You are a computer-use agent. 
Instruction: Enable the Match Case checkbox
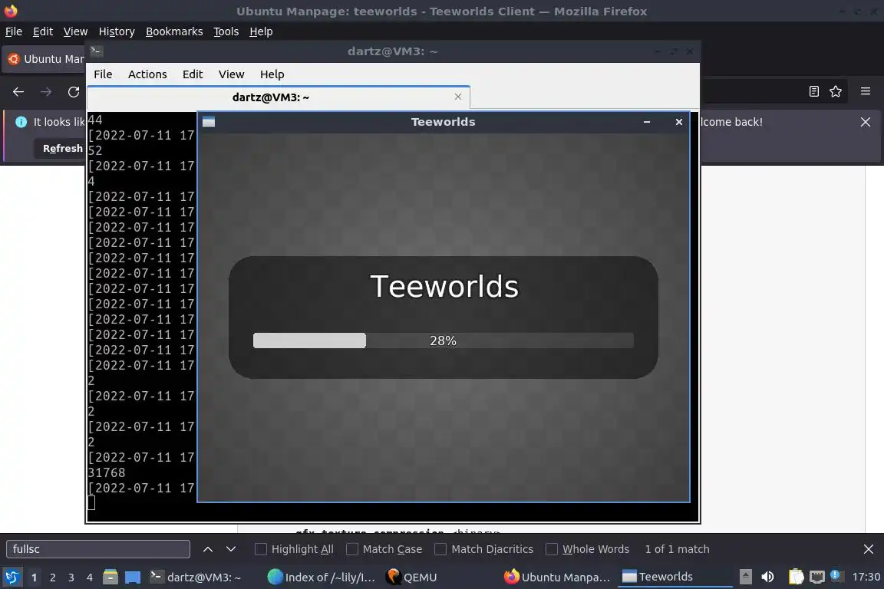pos(351,549)
